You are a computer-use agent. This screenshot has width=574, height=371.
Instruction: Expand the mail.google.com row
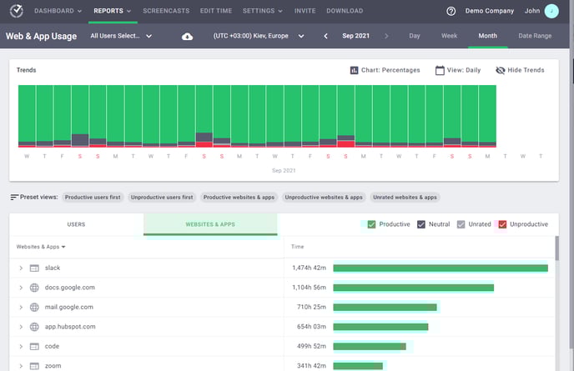coord(21,308)
